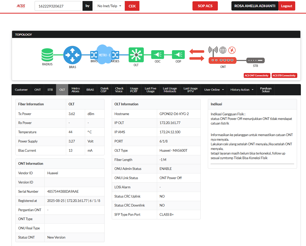Open the Last Five Usage tab
The image size is (306, 246).
150,90
